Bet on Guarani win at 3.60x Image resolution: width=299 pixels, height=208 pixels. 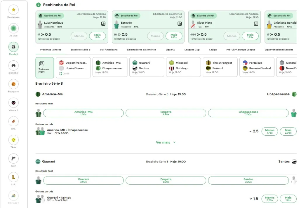[83, 180]
